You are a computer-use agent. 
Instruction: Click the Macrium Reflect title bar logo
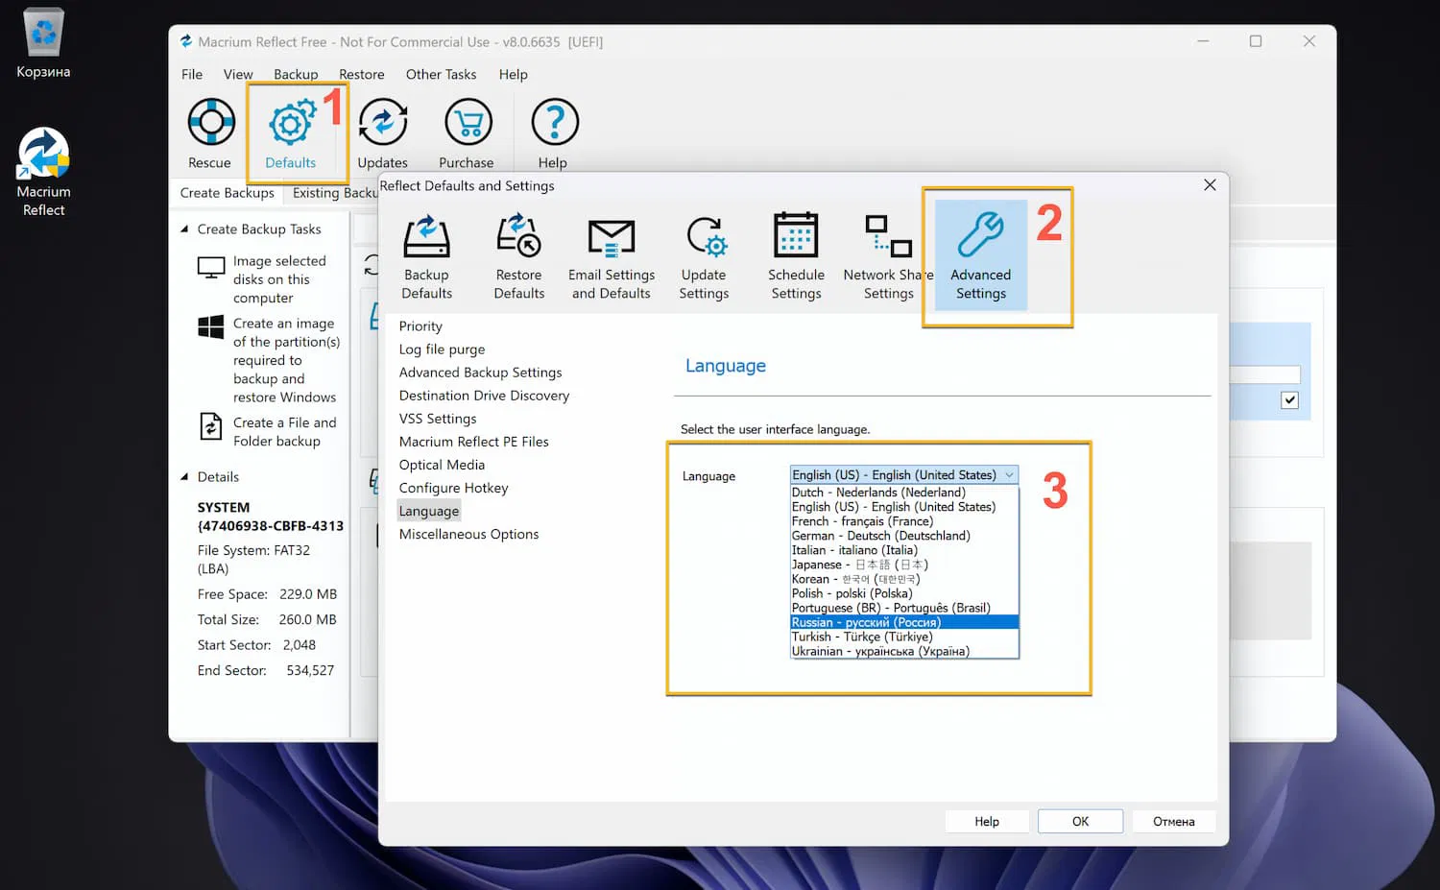pos(186,41)
